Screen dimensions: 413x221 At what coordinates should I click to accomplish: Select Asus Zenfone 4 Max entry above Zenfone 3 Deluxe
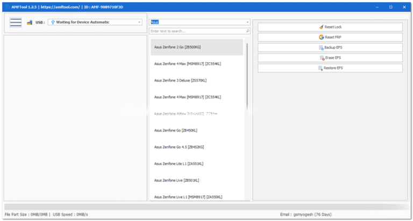coord(197,64)
